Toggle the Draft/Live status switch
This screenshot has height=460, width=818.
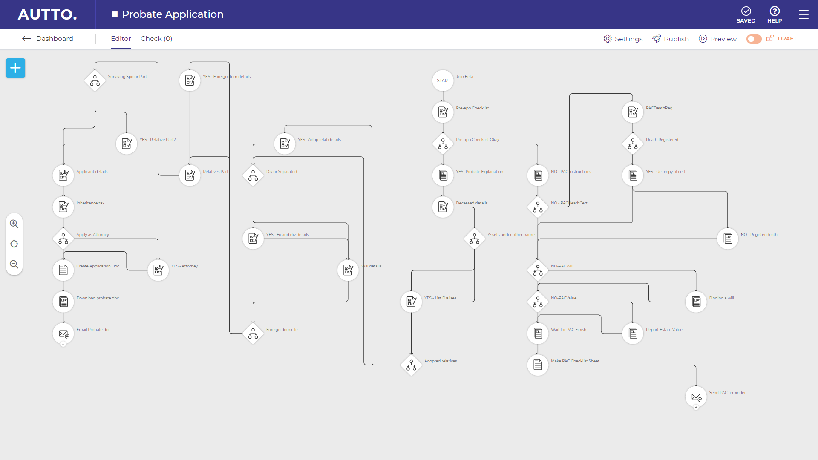click(x=754, y=39)
